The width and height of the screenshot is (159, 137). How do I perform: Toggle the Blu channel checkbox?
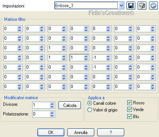point(129,116)
